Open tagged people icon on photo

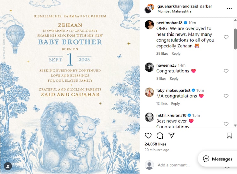(8, 166)
